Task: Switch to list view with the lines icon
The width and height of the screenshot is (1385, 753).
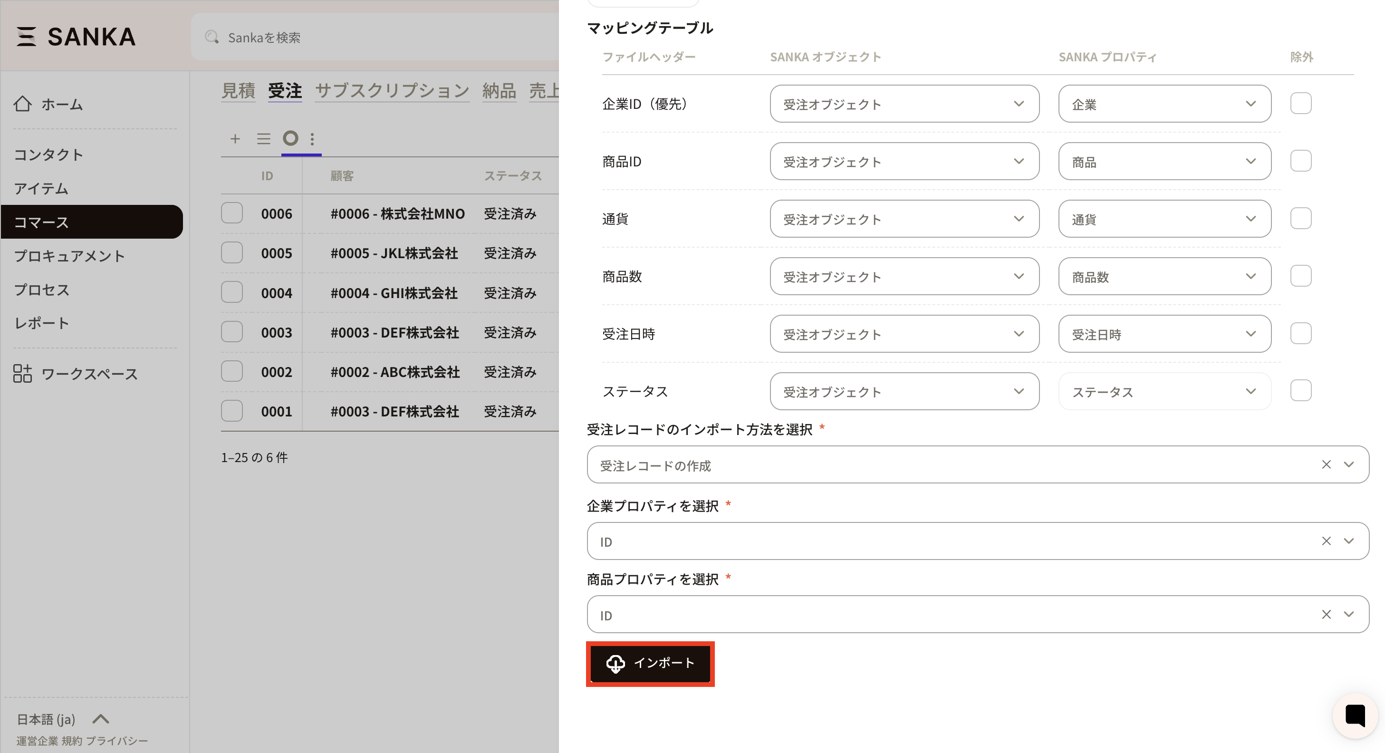Action: click(x=263, y=139)
